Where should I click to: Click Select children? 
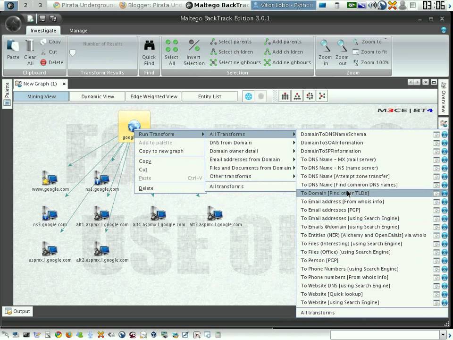(x=231, y=52)
